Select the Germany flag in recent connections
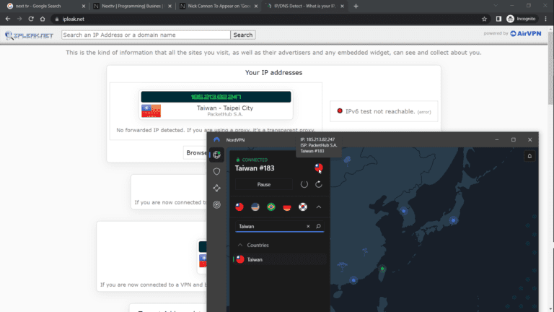Image resolution: width=554 pixels, height=312 pixels. tap(287, 207)
